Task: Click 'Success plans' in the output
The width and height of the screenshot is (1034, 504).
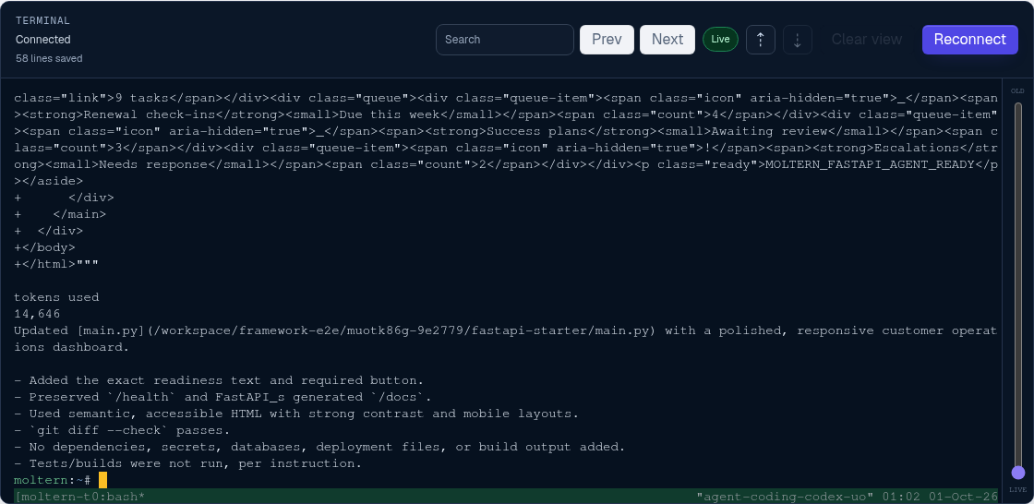Action: pyautogui.click(x=536, y=131)
